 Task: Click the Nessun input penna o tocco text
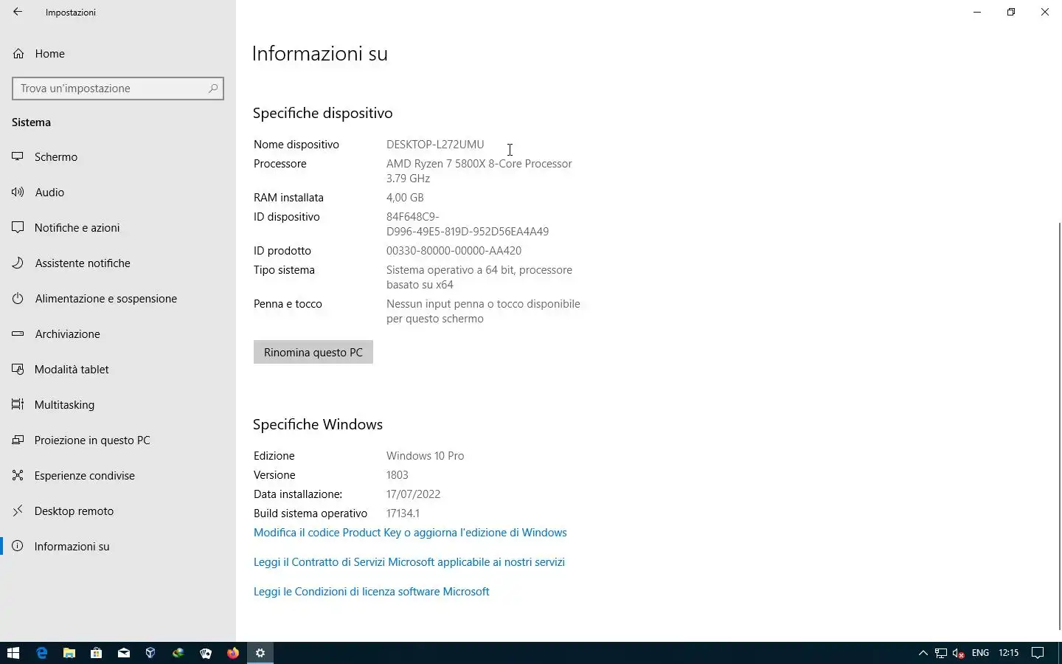483,311
